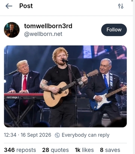Open the poster's profile avatar
This screenshot has width=135, height=154.
click(12, 30)
